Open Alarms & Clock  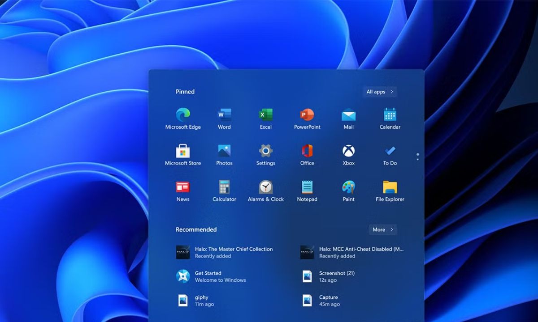point(266,191)
